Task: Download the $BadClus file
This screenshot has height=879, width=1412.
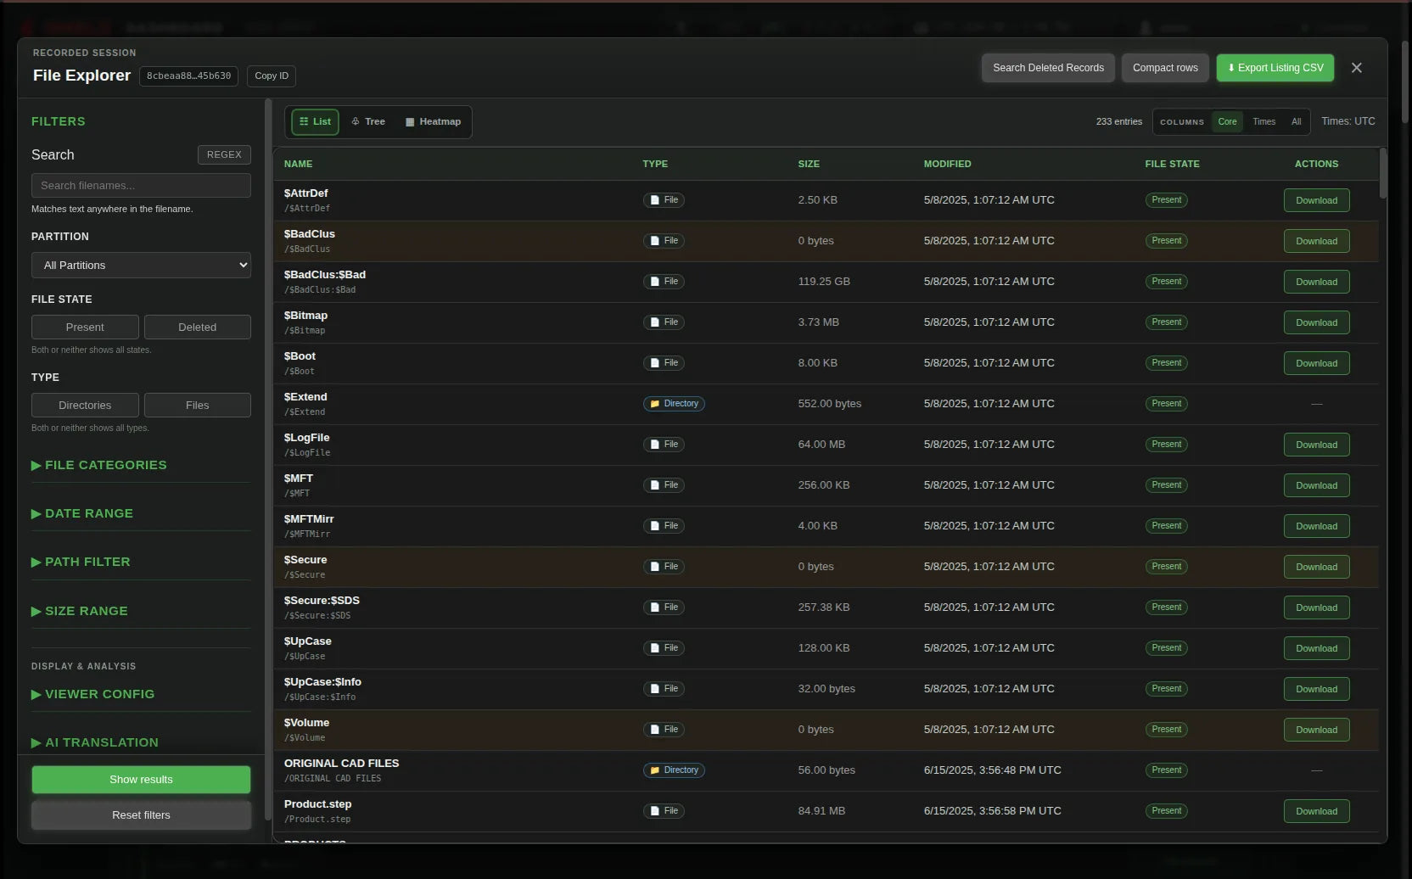Action: 1316,242
